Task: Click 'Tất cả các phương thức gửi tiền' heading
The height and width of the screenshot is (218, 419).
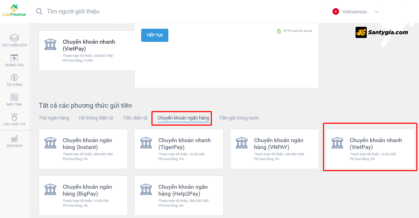Action: (85, 106)
